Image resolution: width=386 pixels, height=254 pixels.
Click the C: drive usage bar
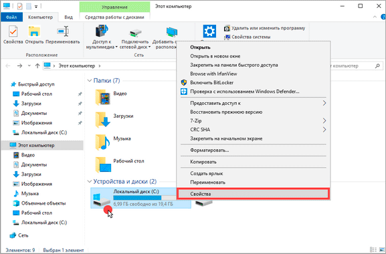(144, 198)
